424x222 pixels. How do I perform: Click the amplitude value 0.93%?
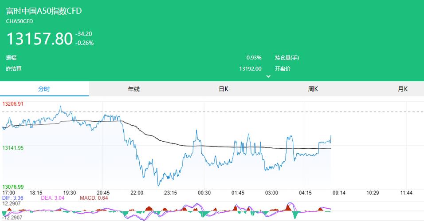tap(254, 57)
